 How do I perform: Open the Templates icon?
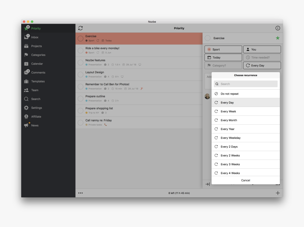(26, 81)
